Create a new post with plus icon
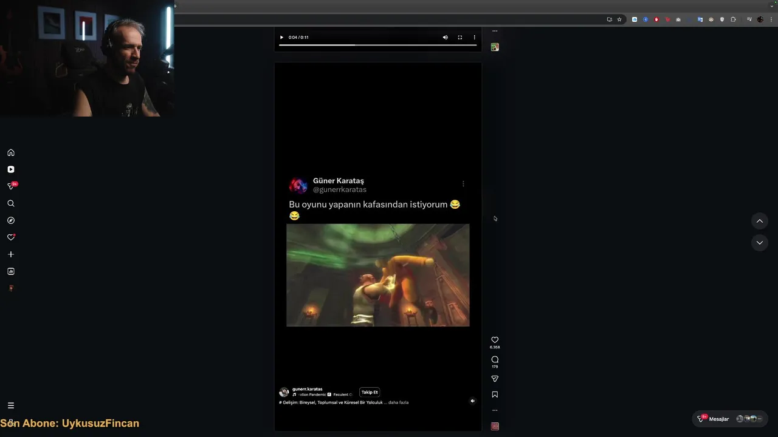This screenshot has width=778, height=437. (x=11, y=254)
